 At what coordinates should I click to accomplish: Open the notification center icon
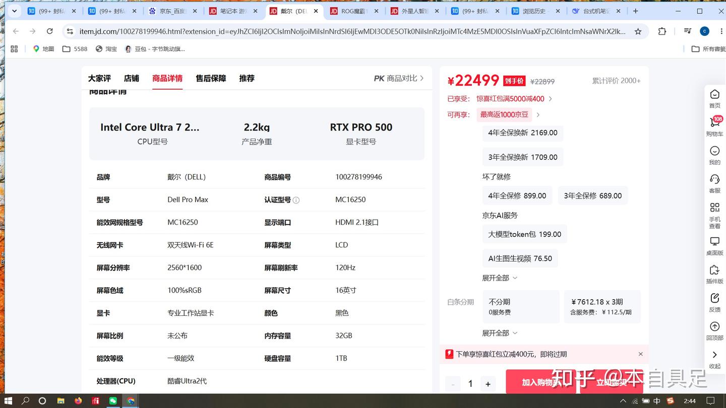point(710,401)
